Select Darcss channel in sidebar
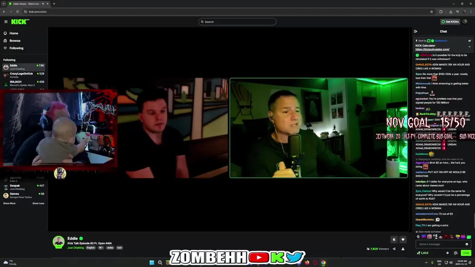Image resolution: width=475 pixels, height=267 pixels. (x=24, y=195)
